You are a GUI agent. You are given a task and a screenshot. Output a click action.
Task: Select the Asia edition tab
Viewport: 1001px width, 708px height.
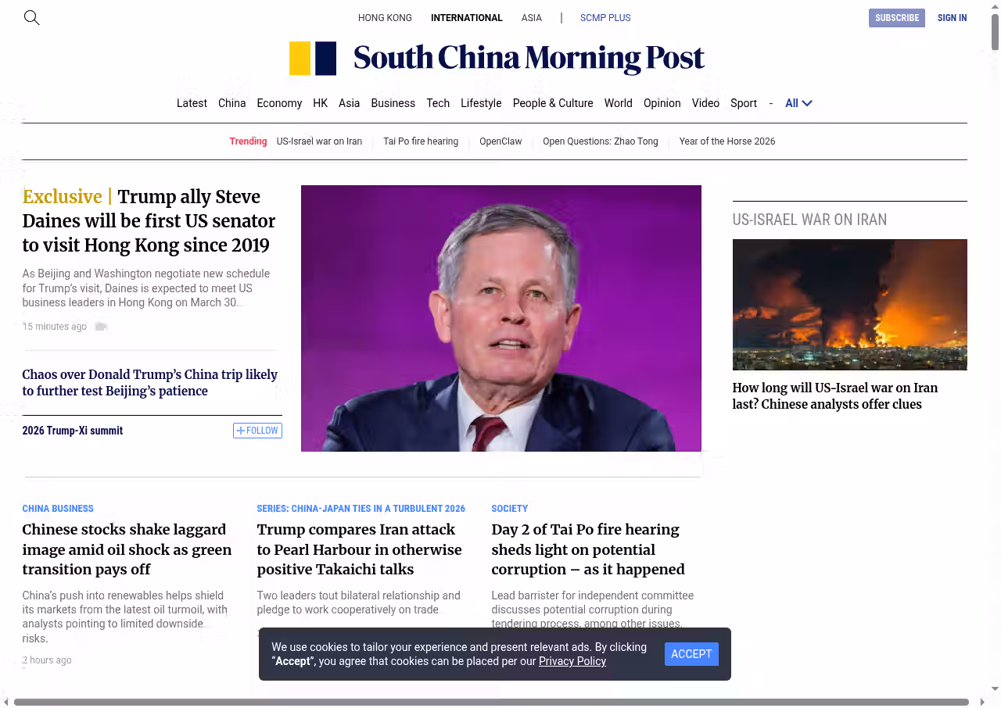[532, 18]
